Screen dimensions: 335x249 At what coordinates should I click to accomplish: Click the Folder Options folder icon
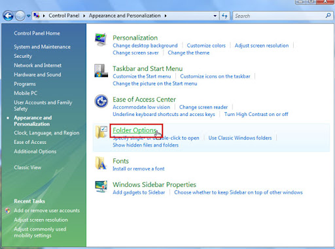[101, 132]
